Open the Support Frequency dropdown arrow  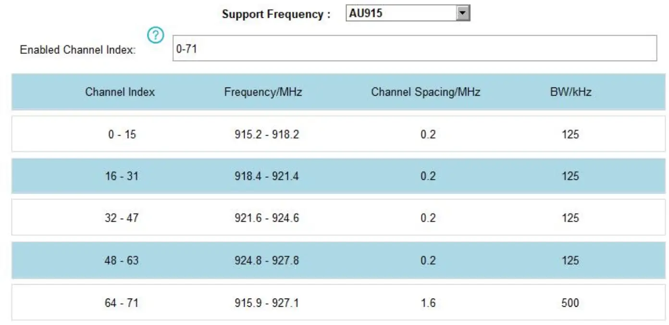click(464, 12)
